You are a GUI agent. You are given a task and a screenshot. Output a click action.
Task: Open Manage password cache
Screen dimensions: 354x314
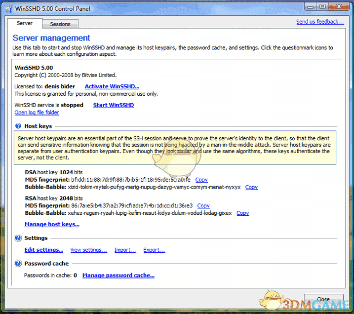(x=118, y=275)
